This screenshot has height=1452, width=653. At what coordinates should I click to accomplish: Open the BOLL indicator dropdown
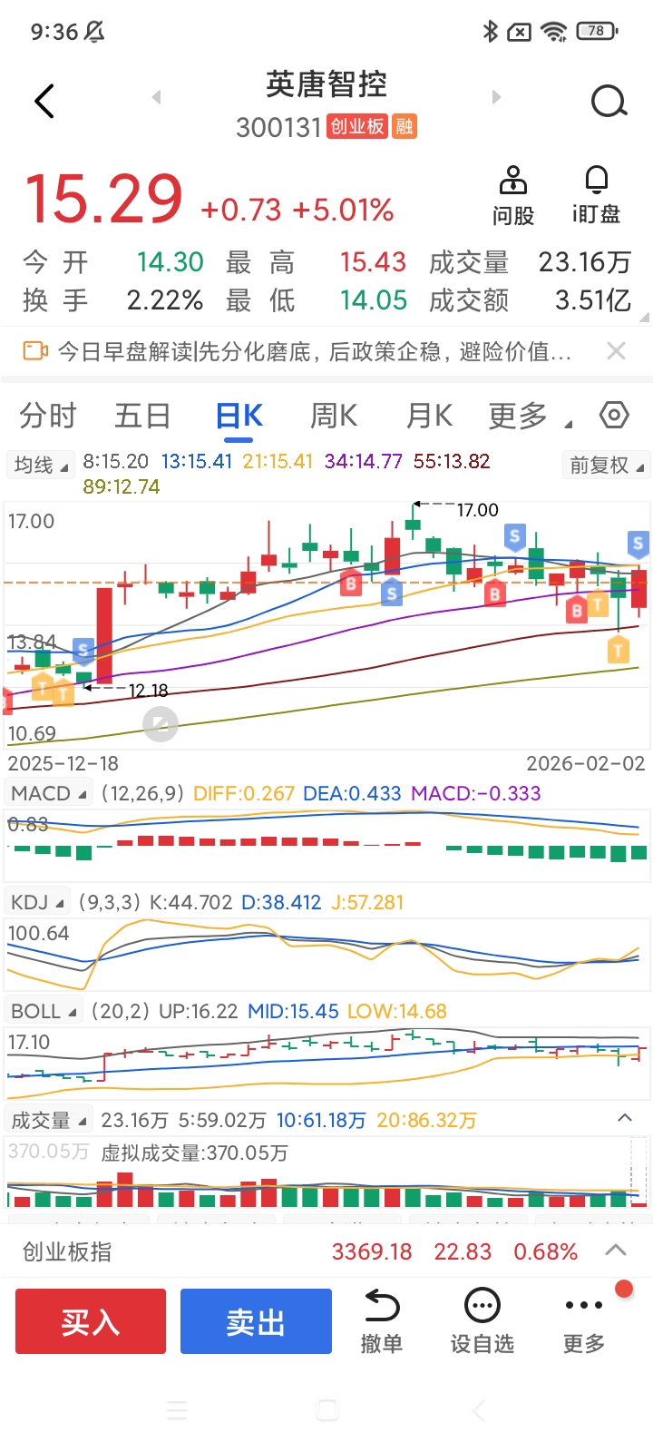pyautogui.click(x=44, y=1011)
